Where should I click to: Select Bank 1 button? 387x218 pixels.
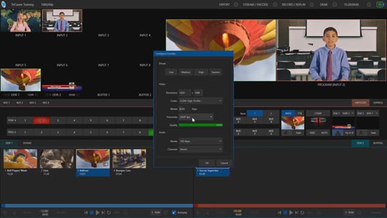click(x=255, y=113)
